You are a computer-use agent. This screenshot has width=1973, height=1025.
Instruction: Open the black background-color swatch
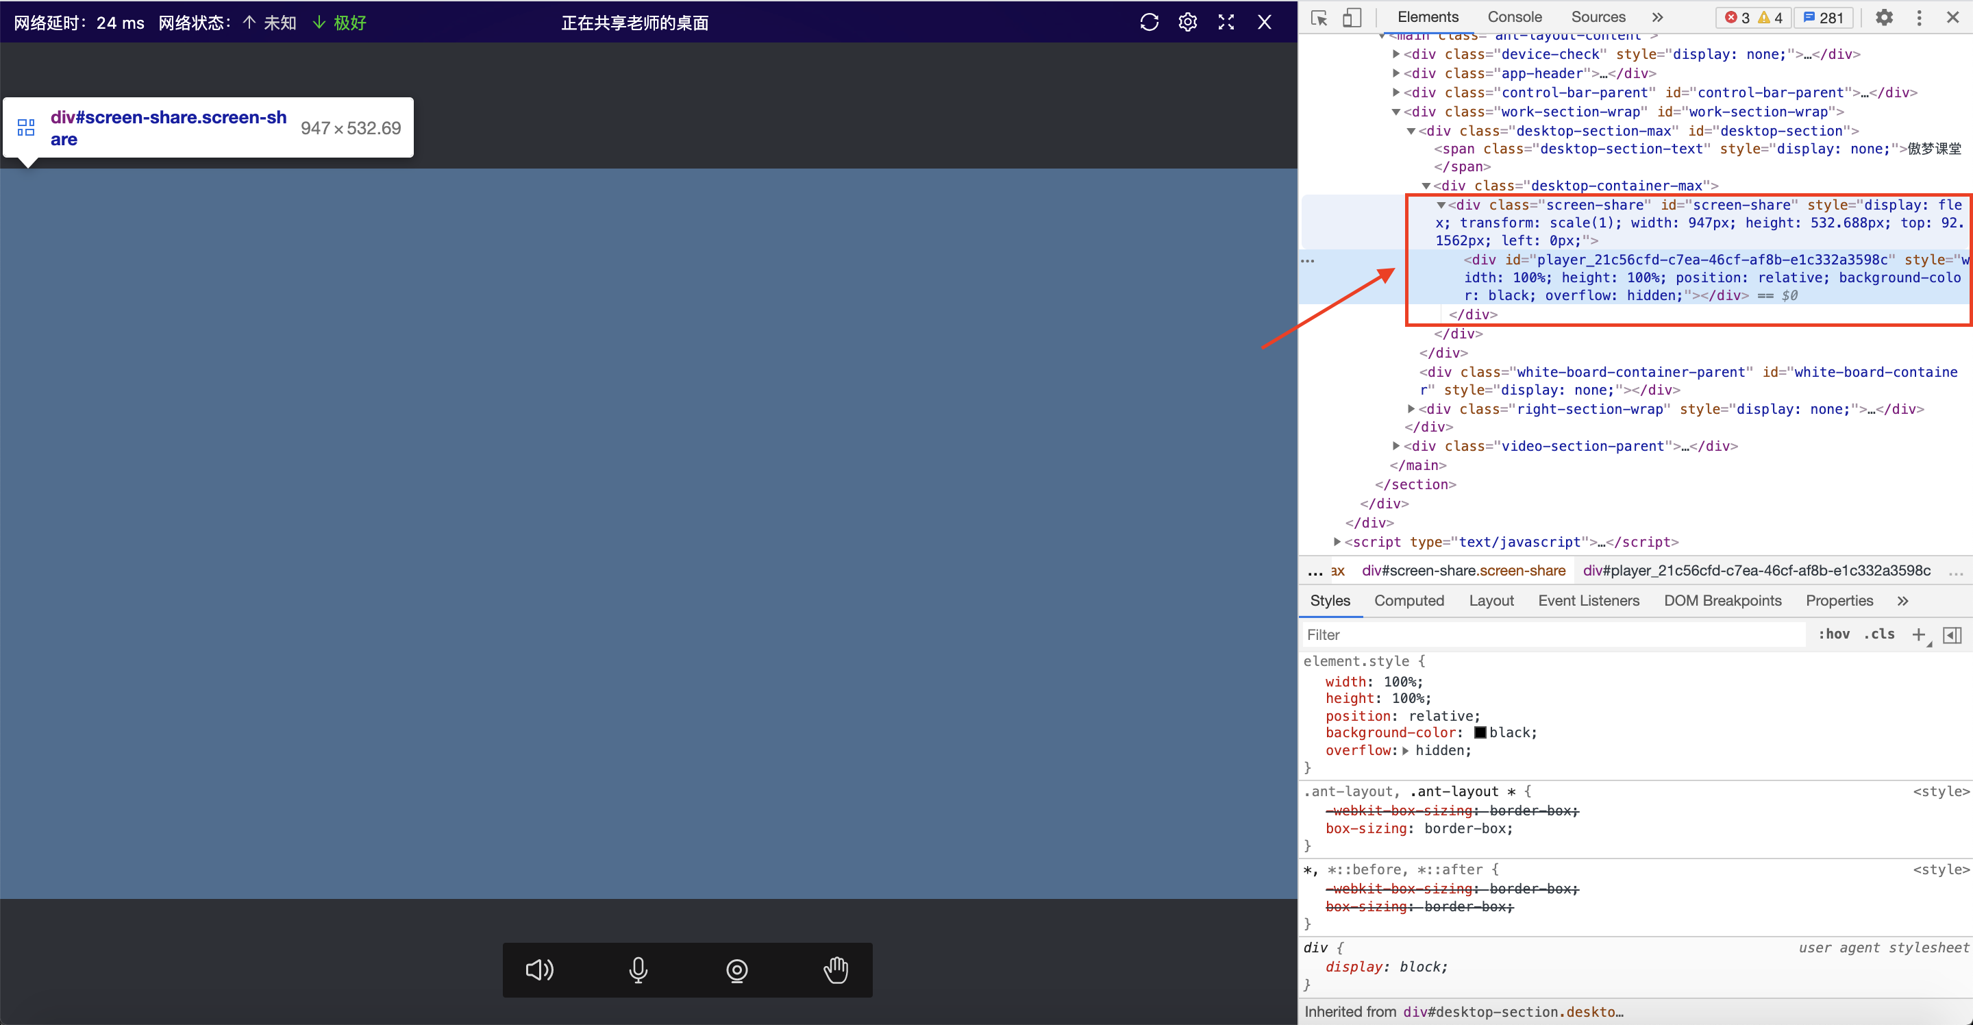pos(1480,732)
